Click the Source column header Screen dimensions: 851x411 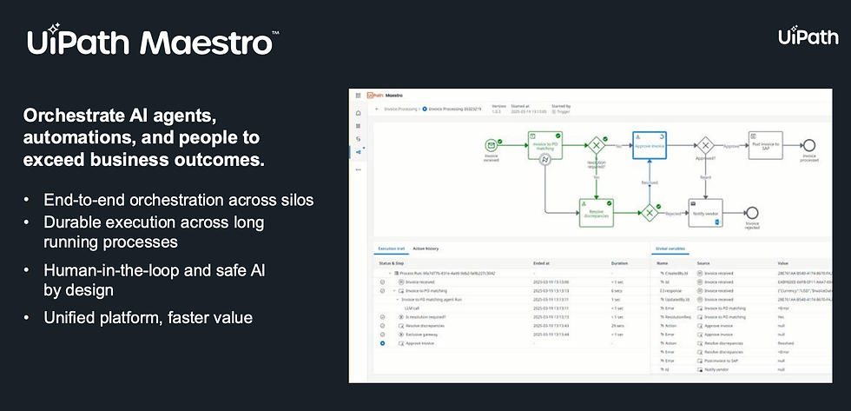tap(703, 263)
